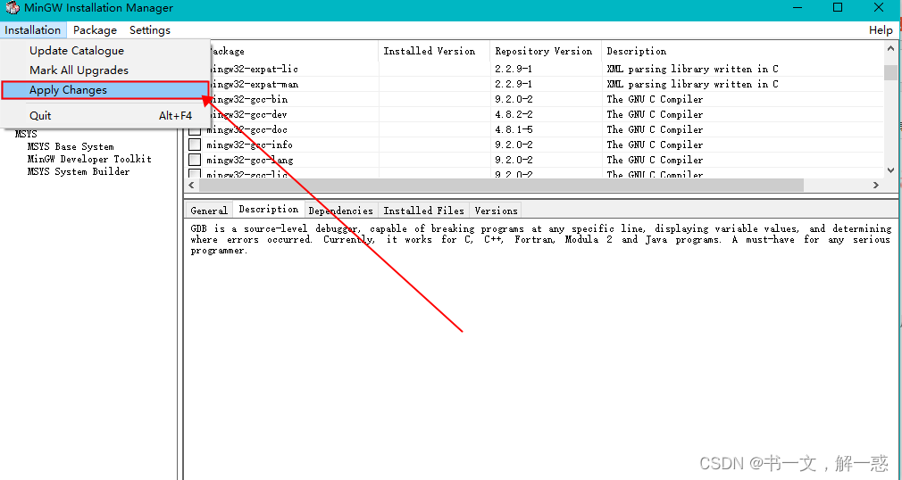Click the horizontal scrollbar thumb of package list

click(x=501, y=185)
